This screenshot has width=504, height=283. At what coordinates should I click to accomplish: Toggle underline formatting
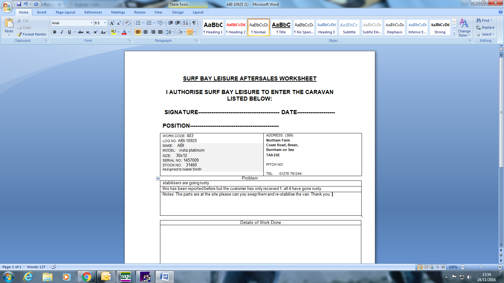coord(69,32)
